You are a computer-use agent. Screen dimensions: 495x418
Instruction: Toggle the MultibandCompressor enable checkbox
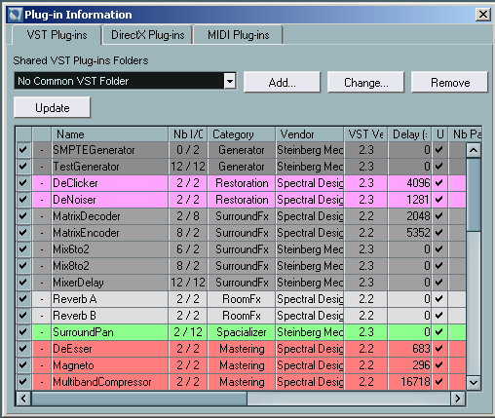point(23,382)
